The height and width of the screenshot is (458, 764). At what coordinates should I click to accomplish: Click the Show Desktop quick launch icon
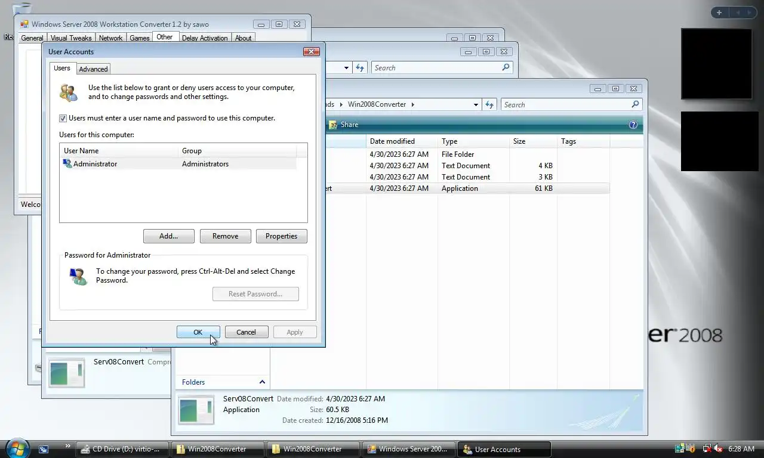click(x=44, y=449)
